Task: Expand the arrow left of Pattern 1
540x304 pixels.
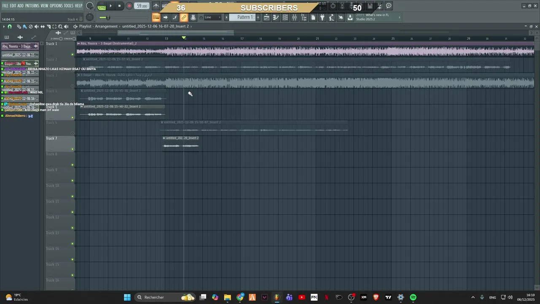Action: (x=227, y=17)
